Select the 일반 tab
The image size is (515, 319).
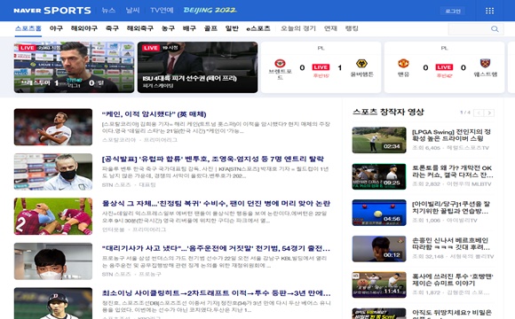point(232,28)
